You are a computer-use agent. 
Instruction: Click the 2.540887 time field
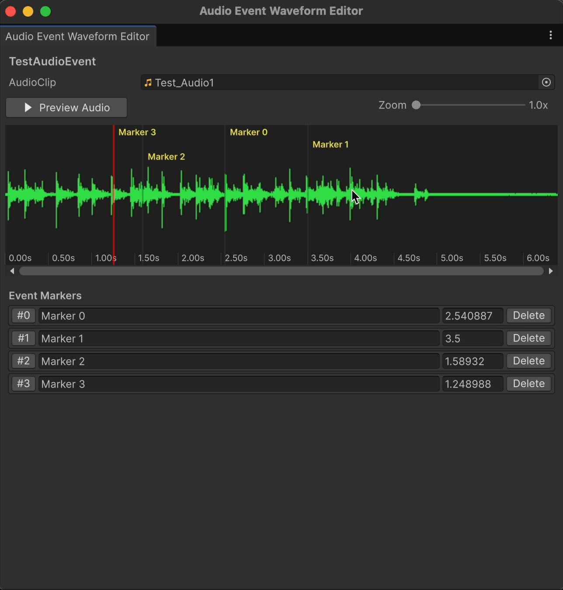tap(473, 316)
